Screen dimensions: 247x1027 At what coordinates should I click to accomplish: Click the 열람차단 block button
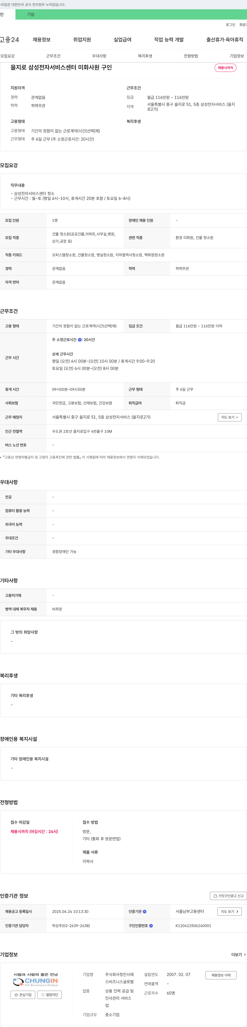click(x=49, y=995)
